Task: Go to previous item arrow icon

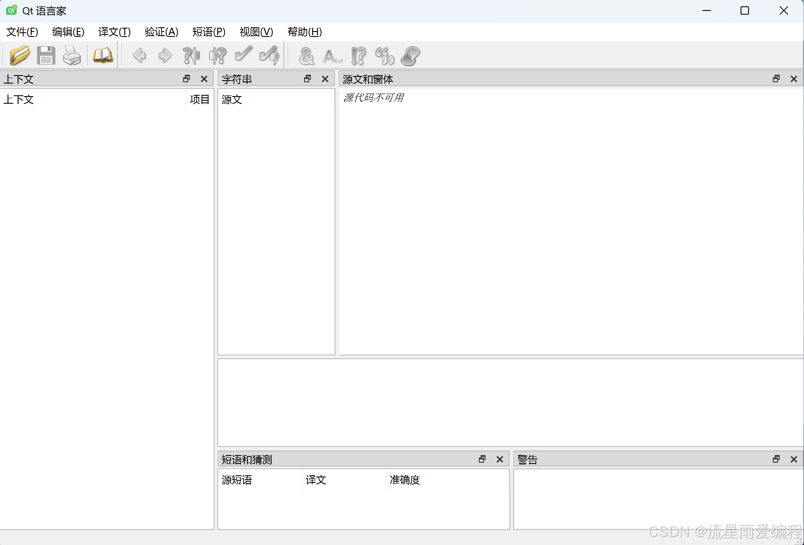Action: 139,55
